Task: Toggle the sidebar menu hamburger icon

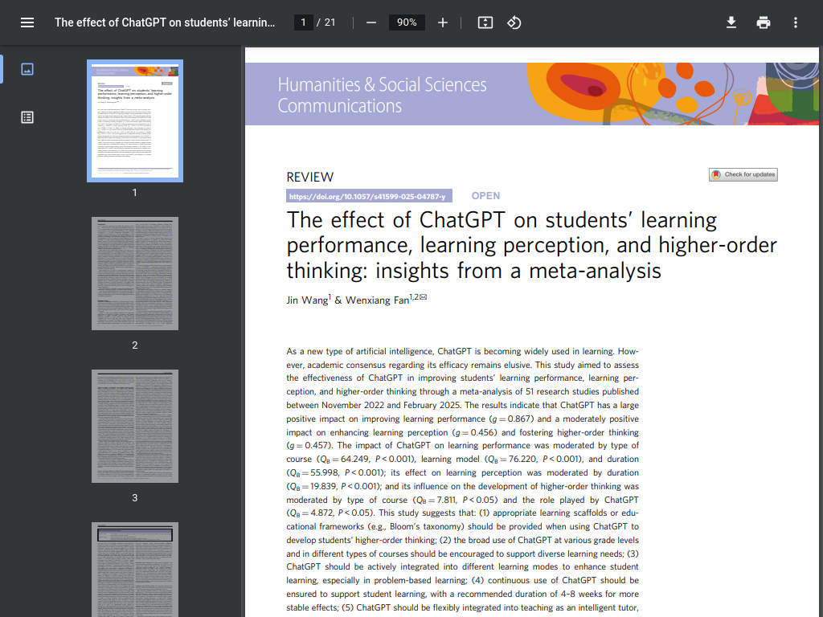Action: pos(27,22)
